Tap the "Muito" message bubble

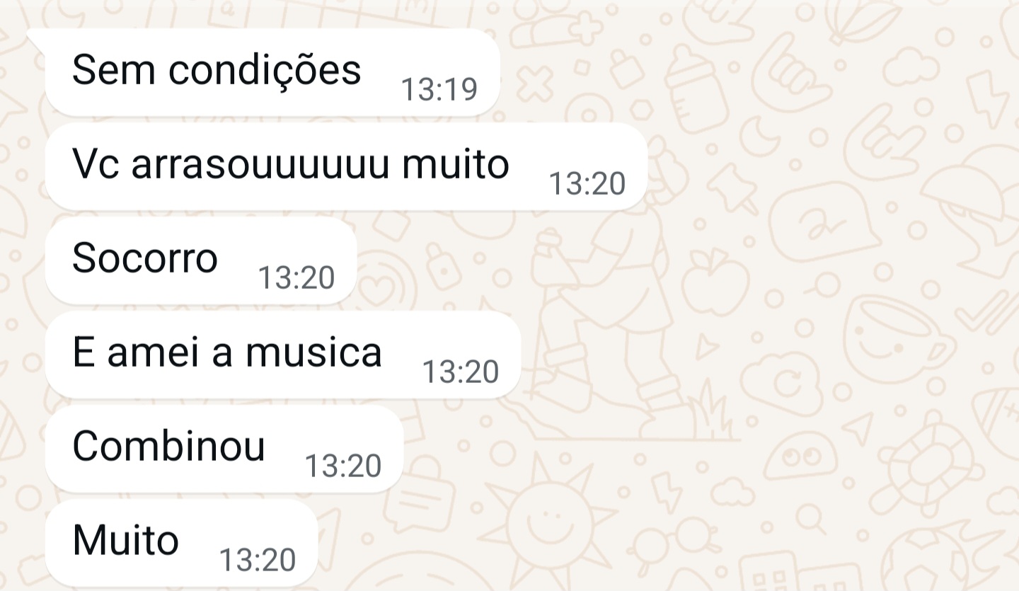[x=181, y=543]
